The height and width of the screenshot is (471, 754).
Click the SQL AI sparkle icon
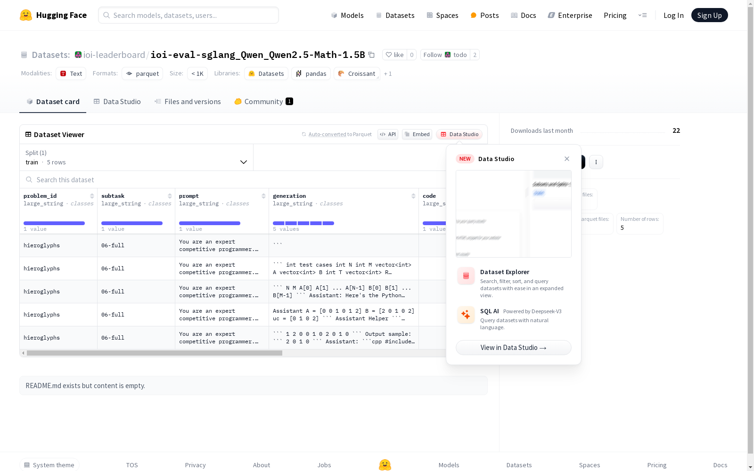[466, 315]
